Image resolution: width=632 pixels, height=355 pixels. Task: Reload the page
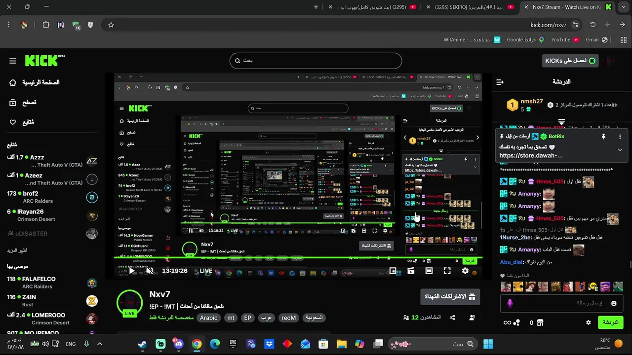[593, 25]
